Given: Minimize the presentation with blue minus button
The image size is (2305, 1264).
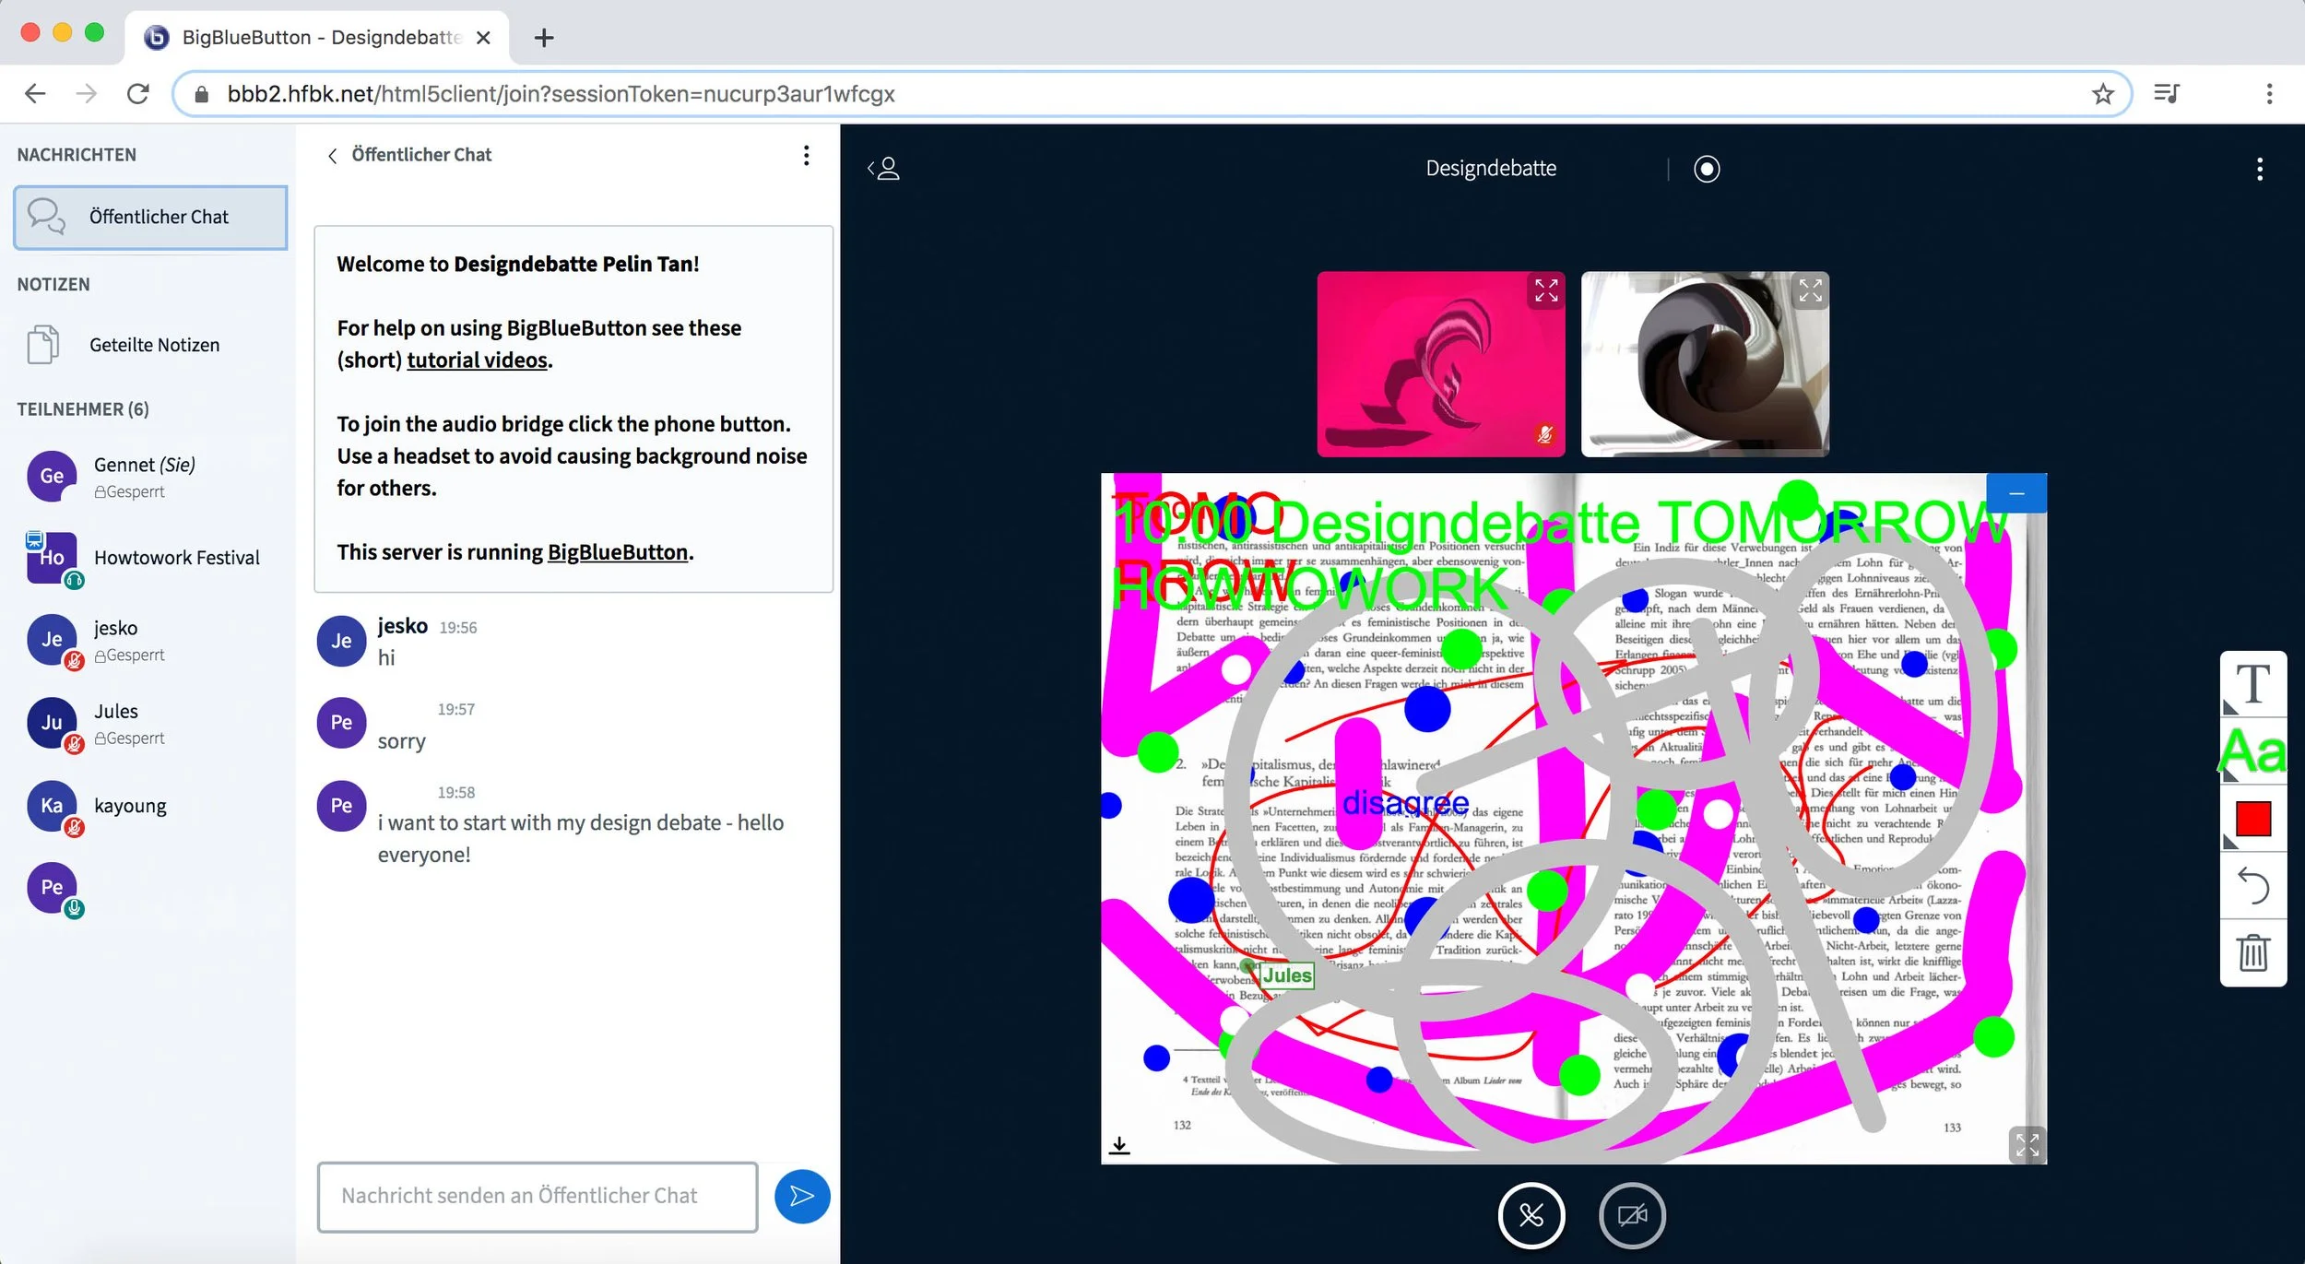Looking at the screenshot, I should pos(2016,493).
